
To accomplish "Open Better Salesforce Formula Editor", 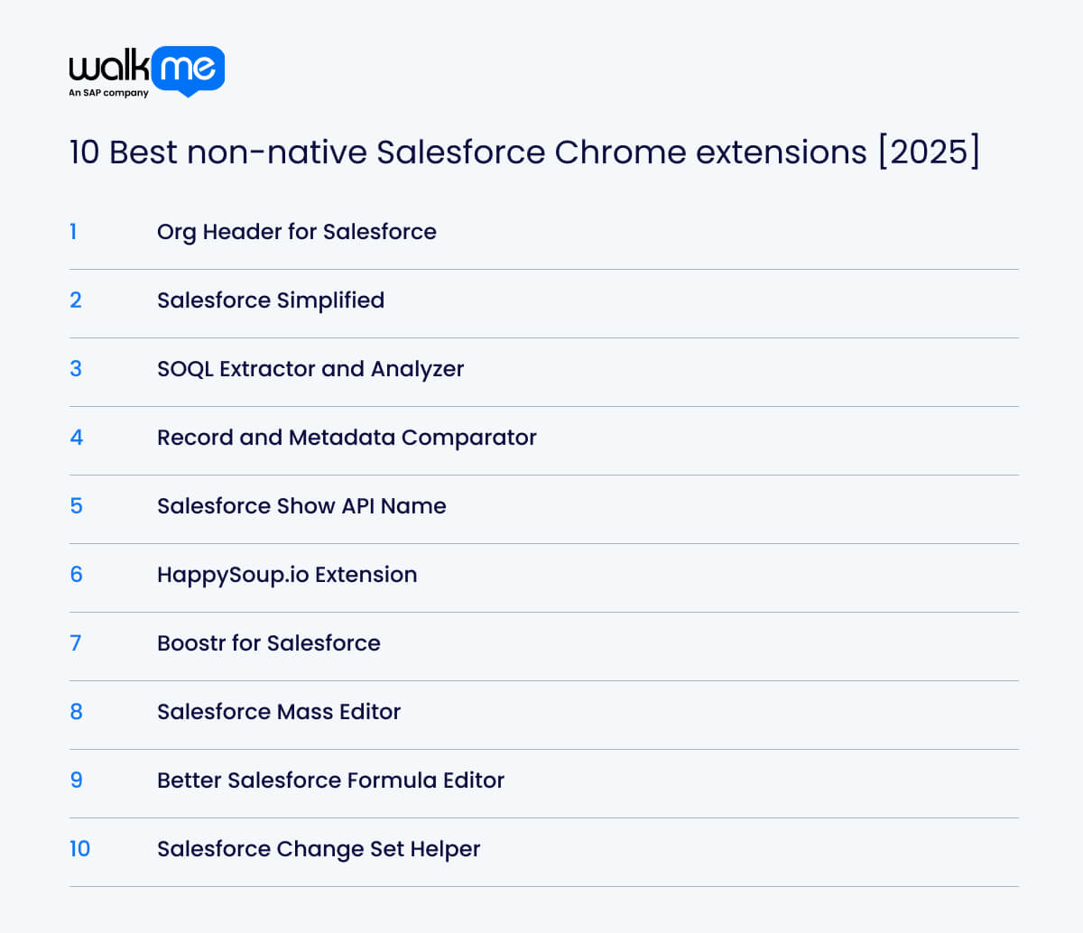I will pyautogui.click(x=331, y=781).
